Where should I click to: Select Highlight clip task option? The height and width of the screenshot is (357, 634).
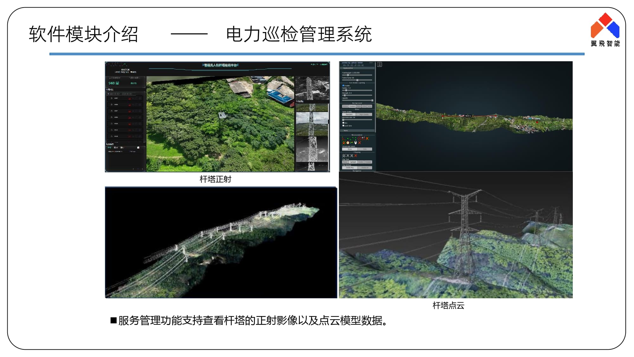click(353, 162)
